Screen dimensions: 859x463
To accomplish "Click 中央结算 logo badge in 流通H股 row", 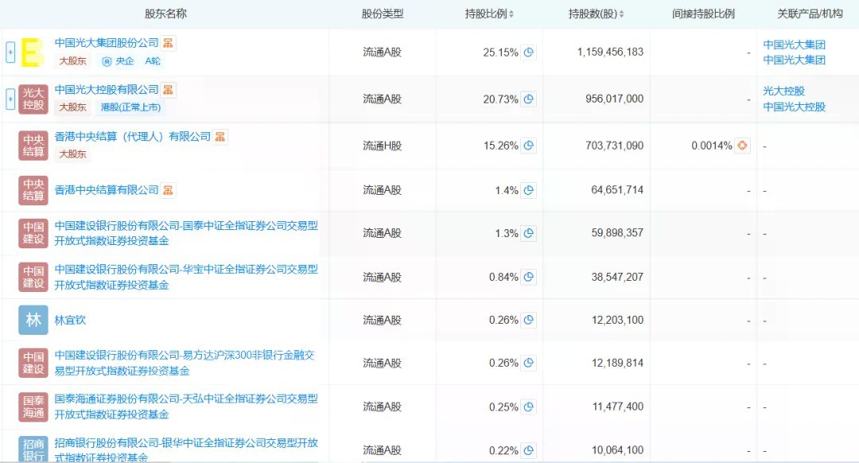I will (x=33, y=146).
